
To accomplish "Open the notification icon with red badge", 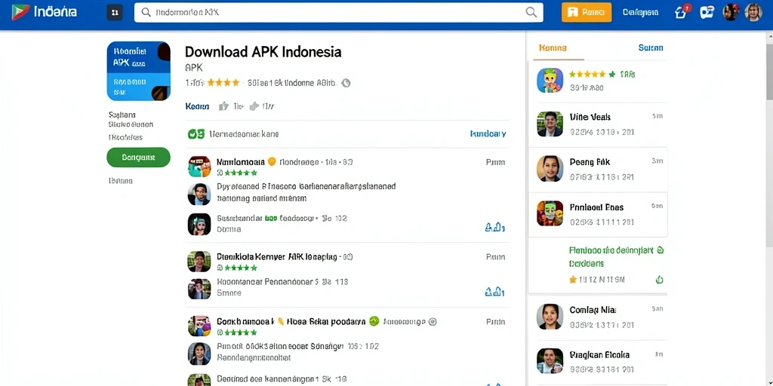I will pyautogui.click(x=682, y=12).
